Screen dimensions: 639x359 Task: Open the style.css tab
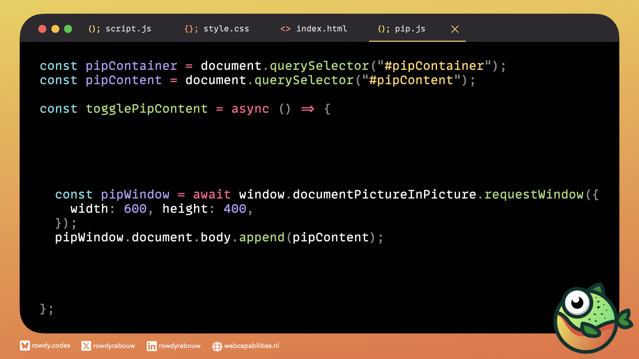[x=226, y=29]
